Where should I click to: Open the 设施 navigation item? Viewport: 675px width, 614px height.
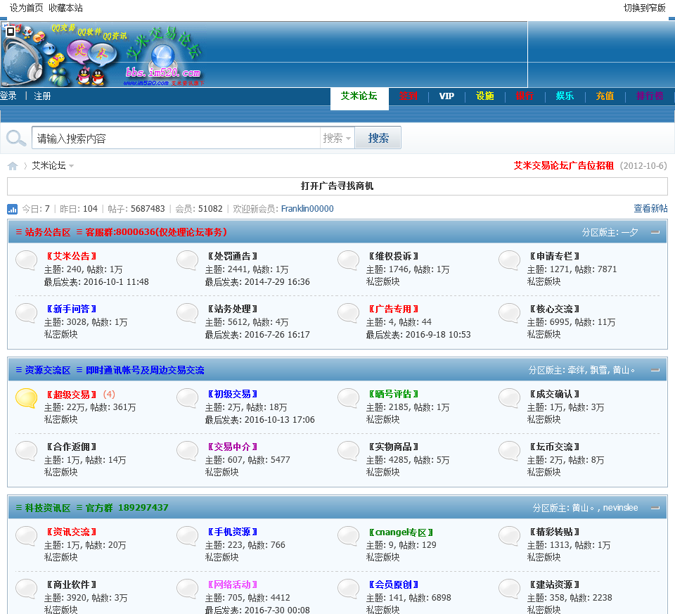pyautogui.click(x=484, y=96)
